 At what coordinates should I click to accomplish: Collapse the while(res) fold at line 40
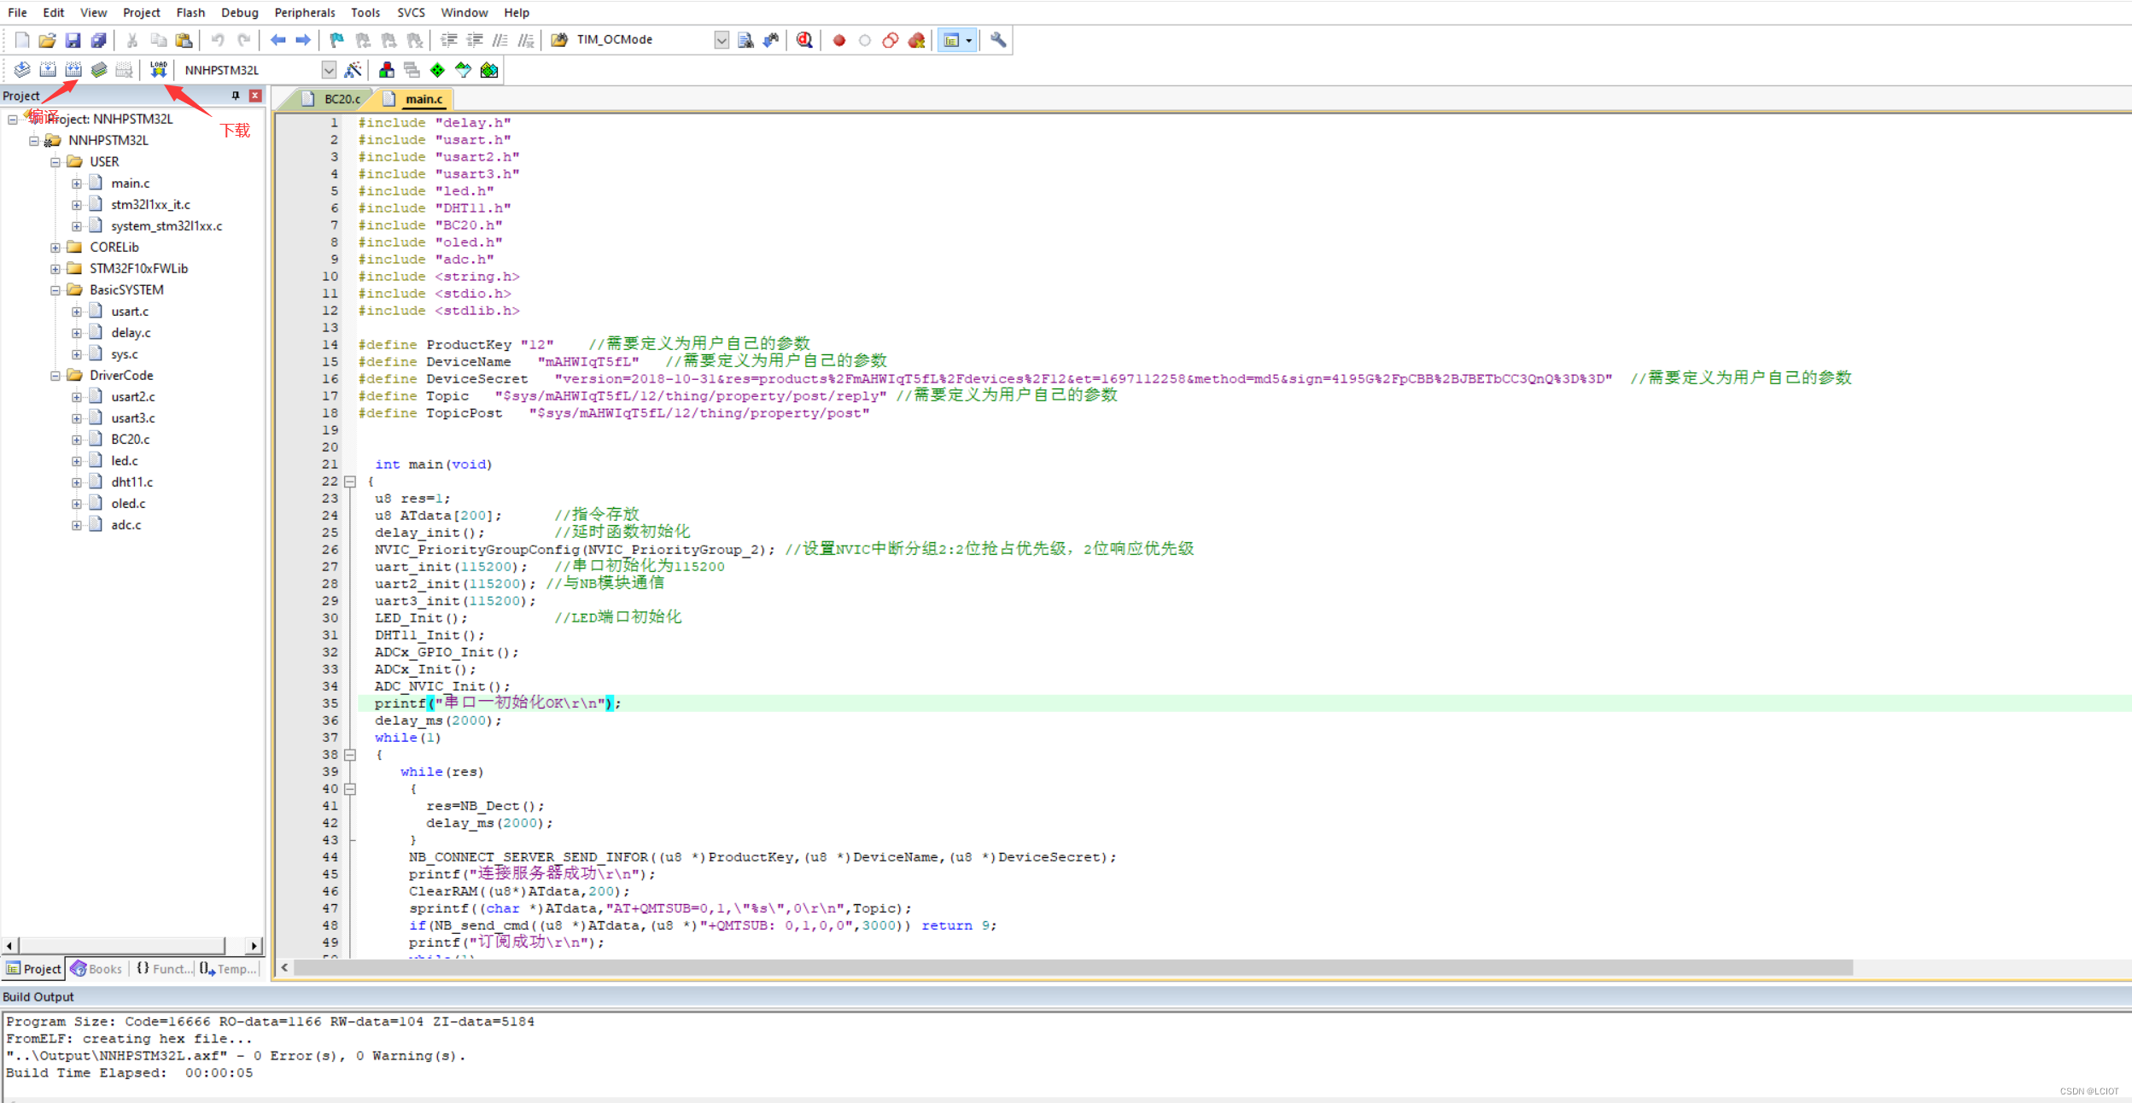[350, 789]
